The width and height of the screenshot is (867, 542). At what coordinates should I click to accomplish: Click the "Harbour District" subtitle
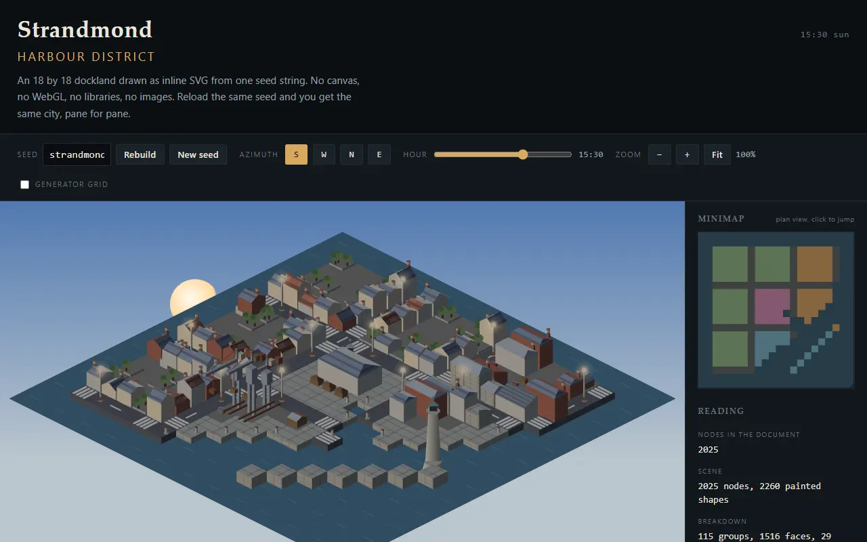pyautogui.click(x=86, y=57)
